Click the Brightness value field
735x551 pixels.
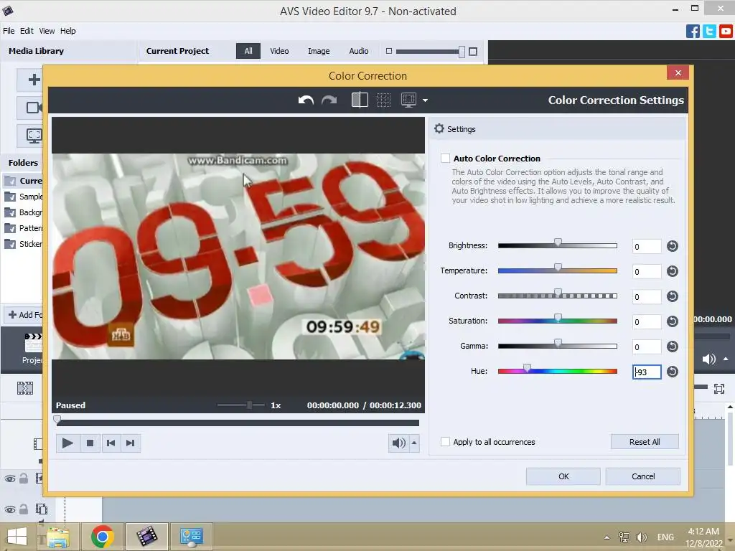(647, 247)
